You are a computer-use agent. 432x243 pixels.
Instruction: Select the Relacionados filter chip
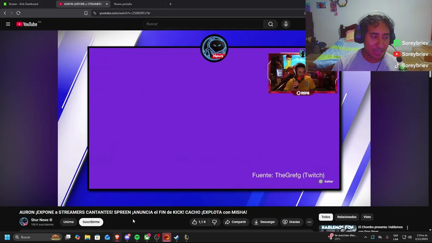pos(347,217)
